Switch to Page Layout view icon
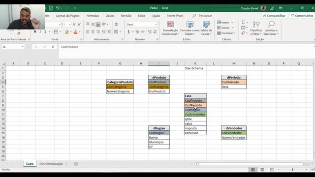 (x=262, y=170)
